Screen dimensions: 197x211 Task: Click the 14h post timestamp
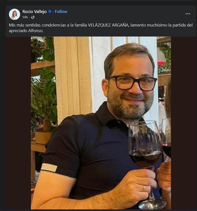pos(25,17)
